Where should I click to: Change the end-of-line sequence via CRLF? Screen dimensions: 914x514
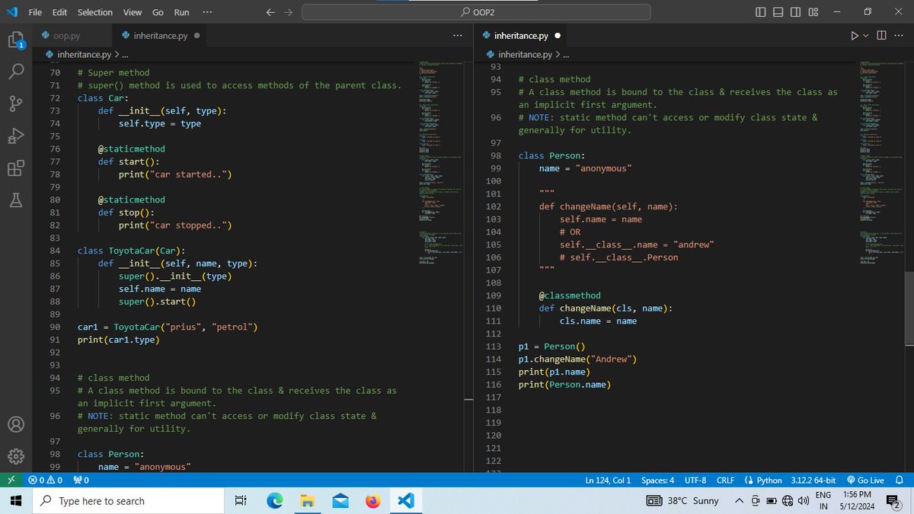pyautogui.click(x=725, y=480)
